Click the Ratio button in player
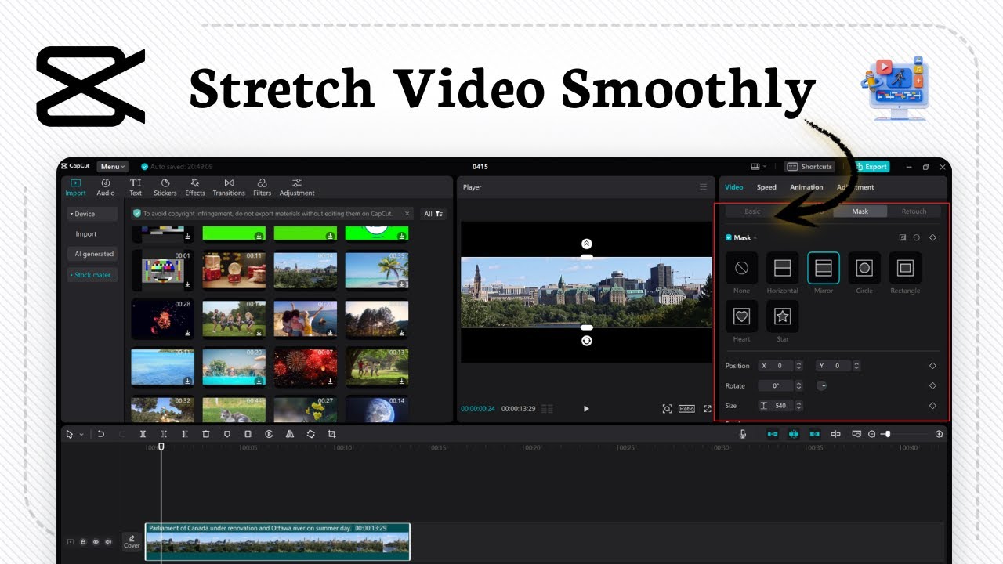This screenshot has width=1003, height=564. click(686, 409)
